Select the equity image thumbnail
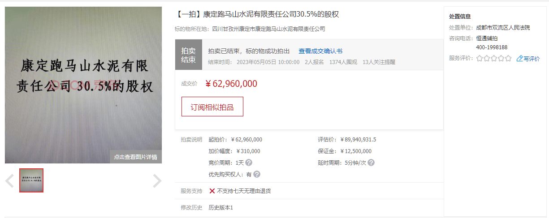 click(31, 180)
